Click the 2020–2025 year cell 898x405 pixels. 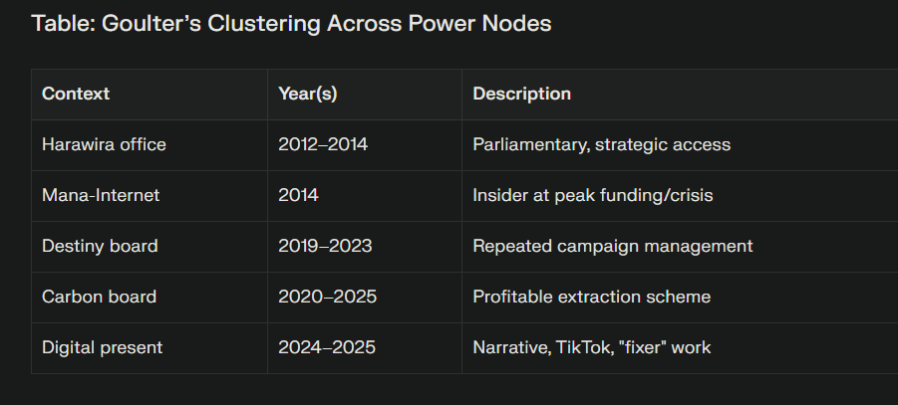pos(325,297)
